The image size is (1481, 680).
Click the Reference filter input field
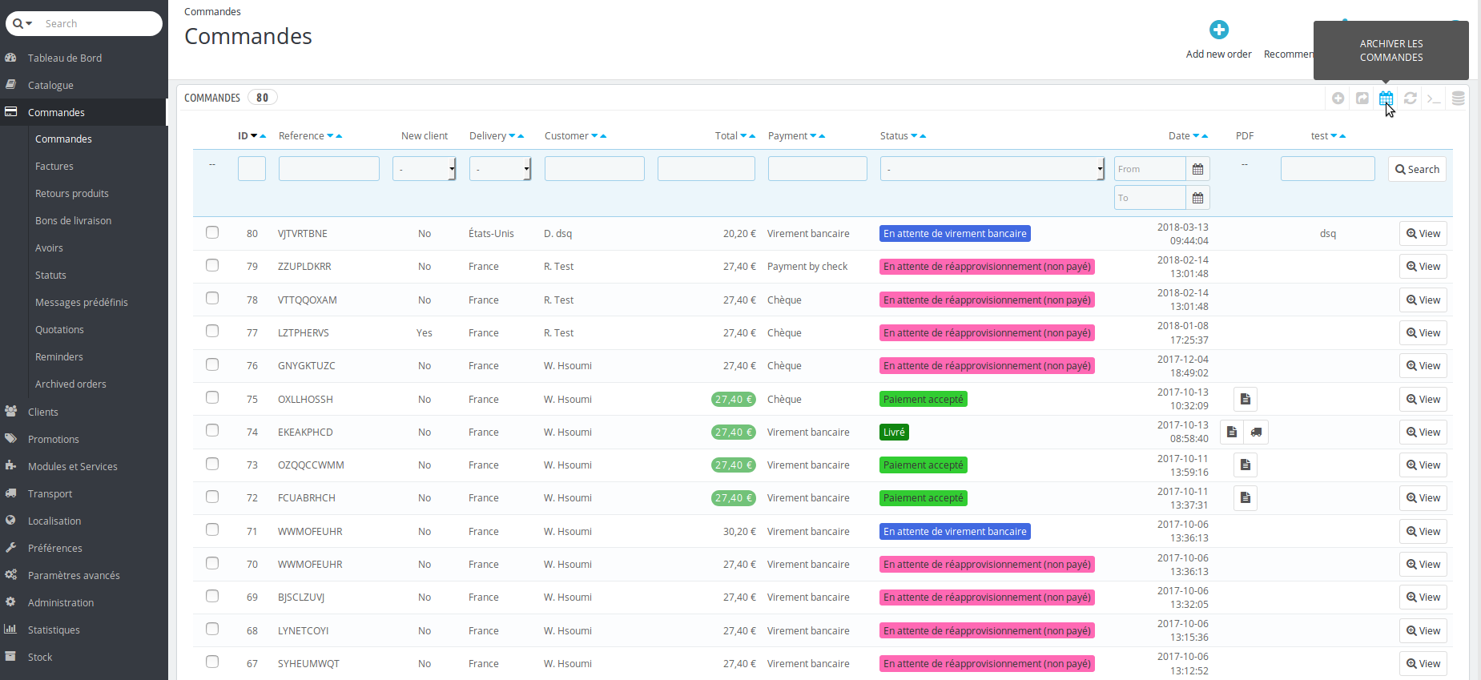pyautogui.click(x=329, y=169)
